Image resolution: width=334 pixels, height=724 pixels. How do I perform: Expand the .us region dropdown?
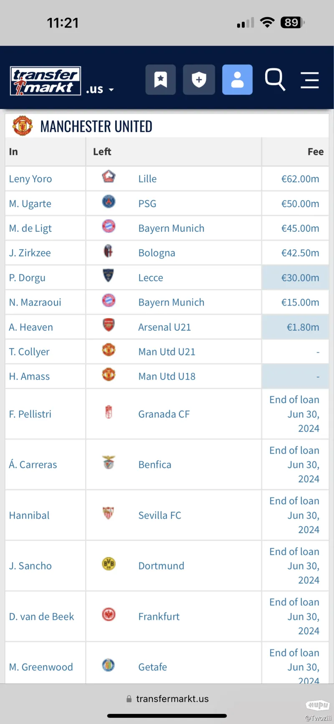pos(100,89)
